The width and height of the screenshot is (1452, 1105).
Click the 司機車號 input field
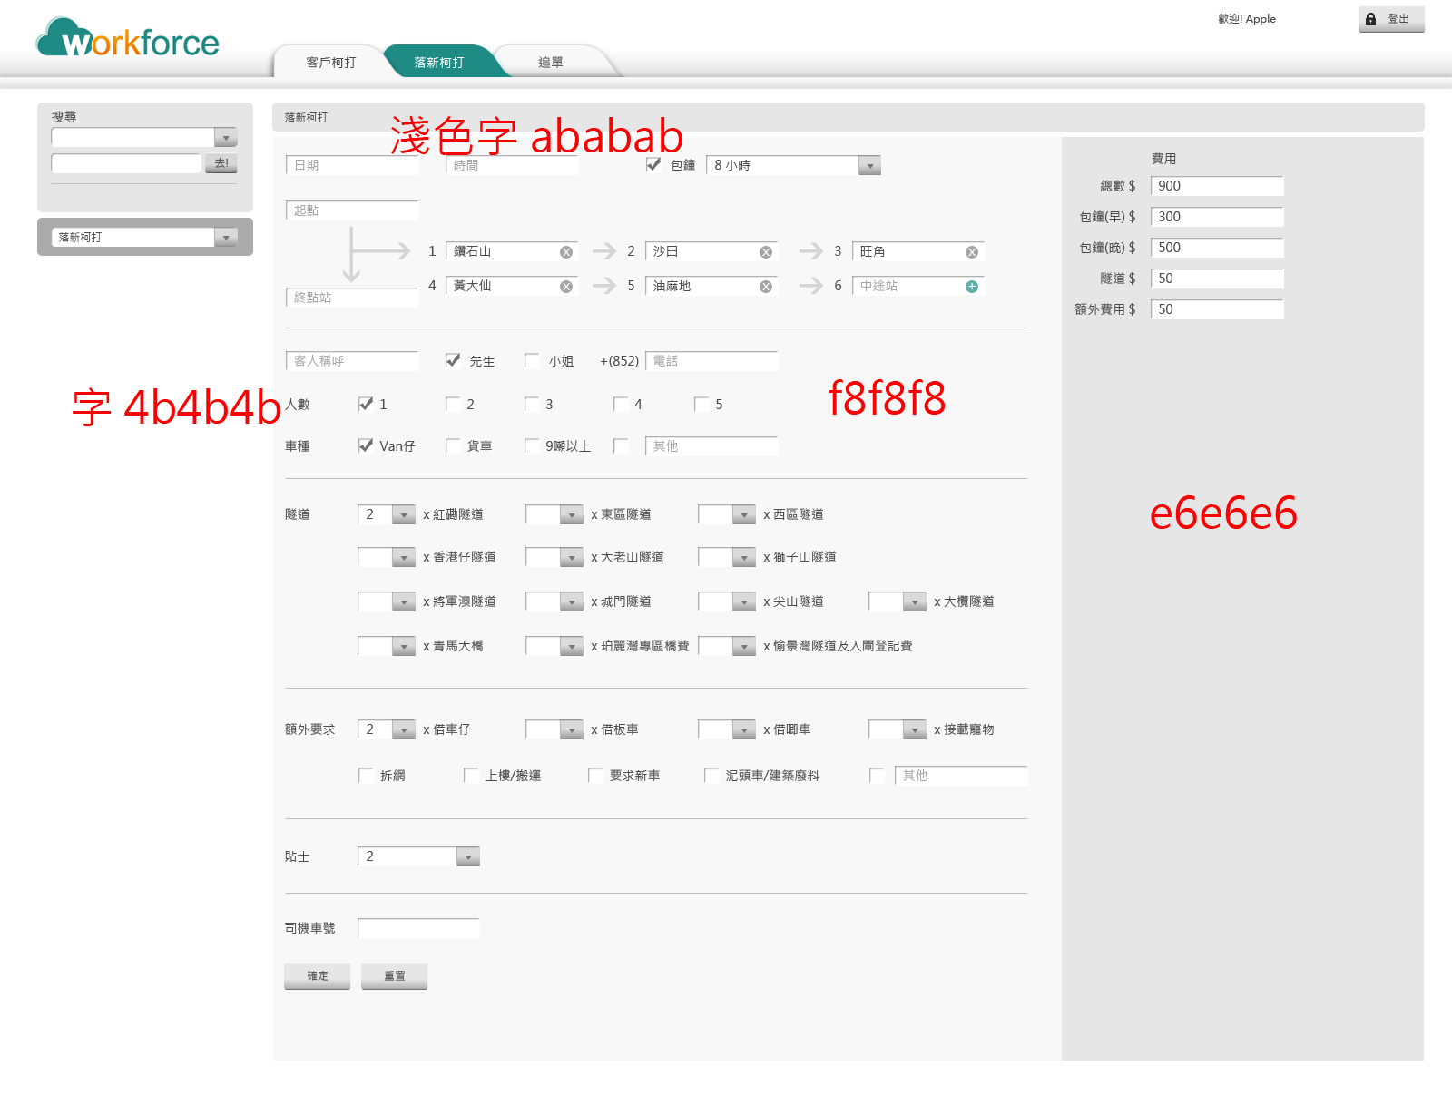pos(418,928)
